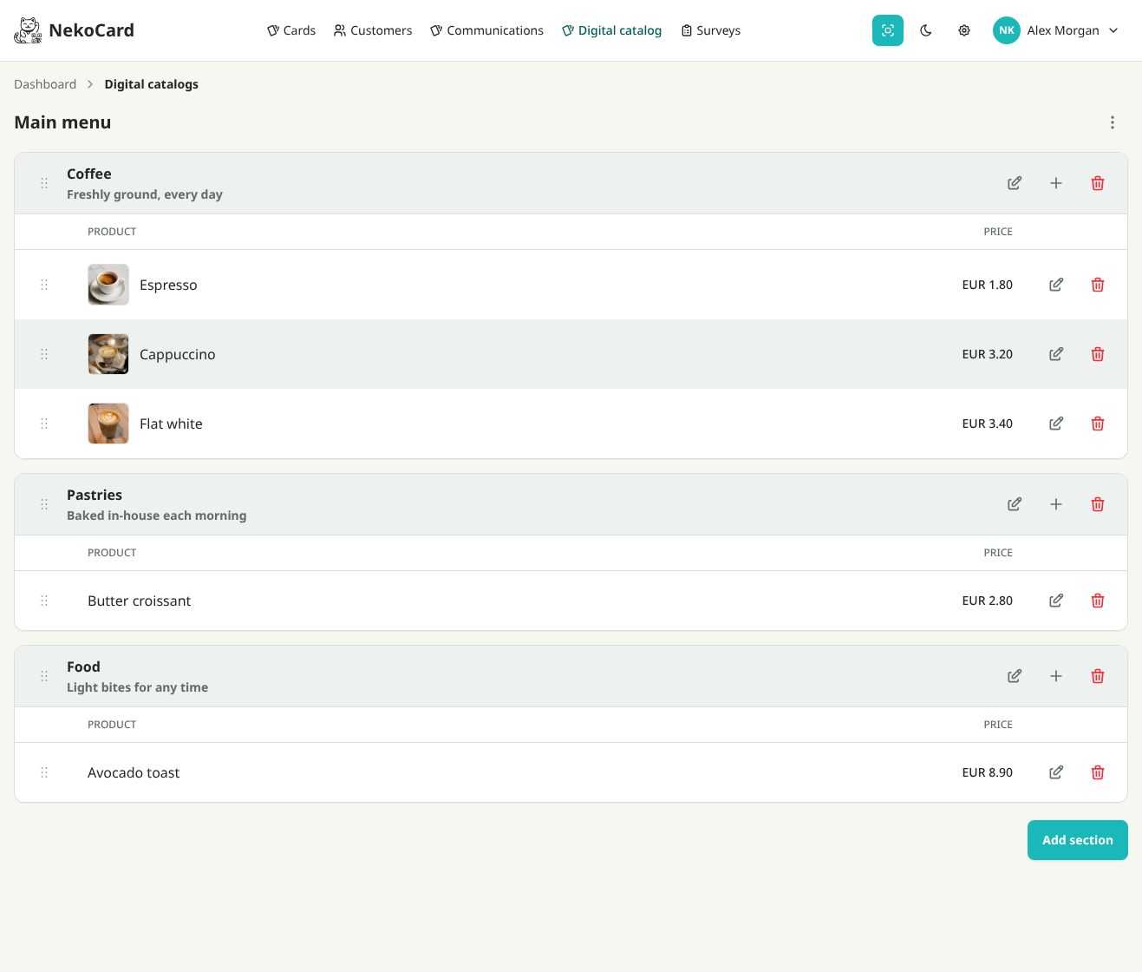1142x972 pixels.
Task: Select the Avocado toast name
Action: point(134,772)
